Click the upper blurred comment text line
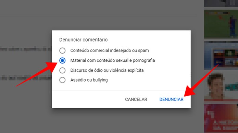 click(26, 49)
